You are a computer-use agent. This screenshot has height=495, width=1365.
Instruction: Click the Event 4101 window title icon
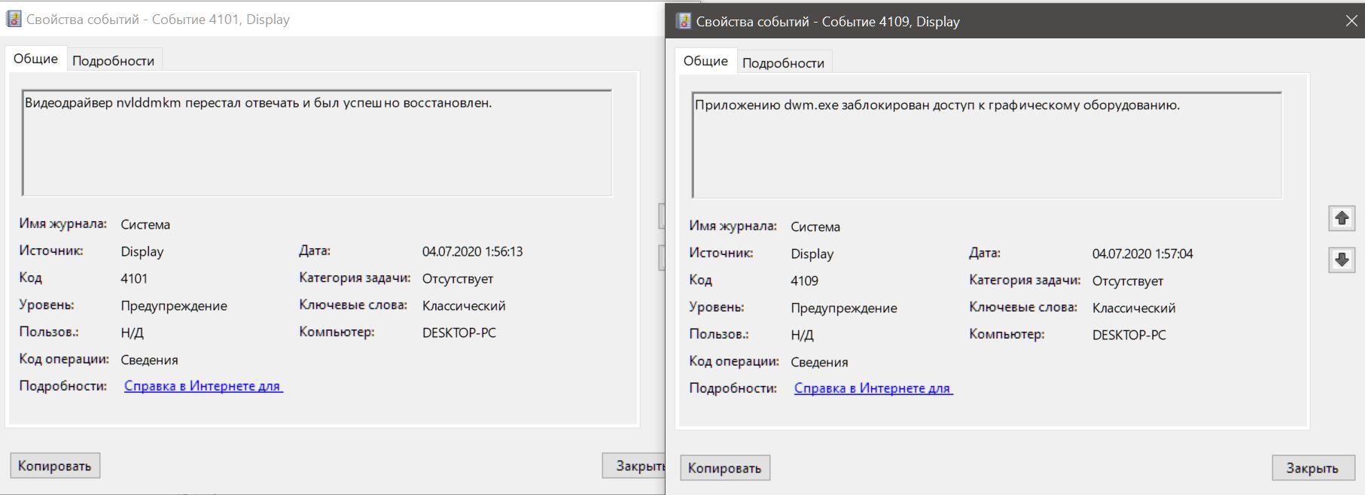click(x=14, y=20)
